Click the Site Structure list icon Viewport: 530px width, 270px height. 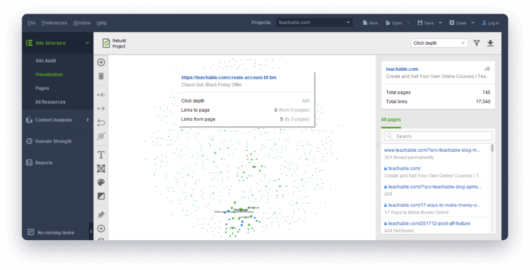29,43
